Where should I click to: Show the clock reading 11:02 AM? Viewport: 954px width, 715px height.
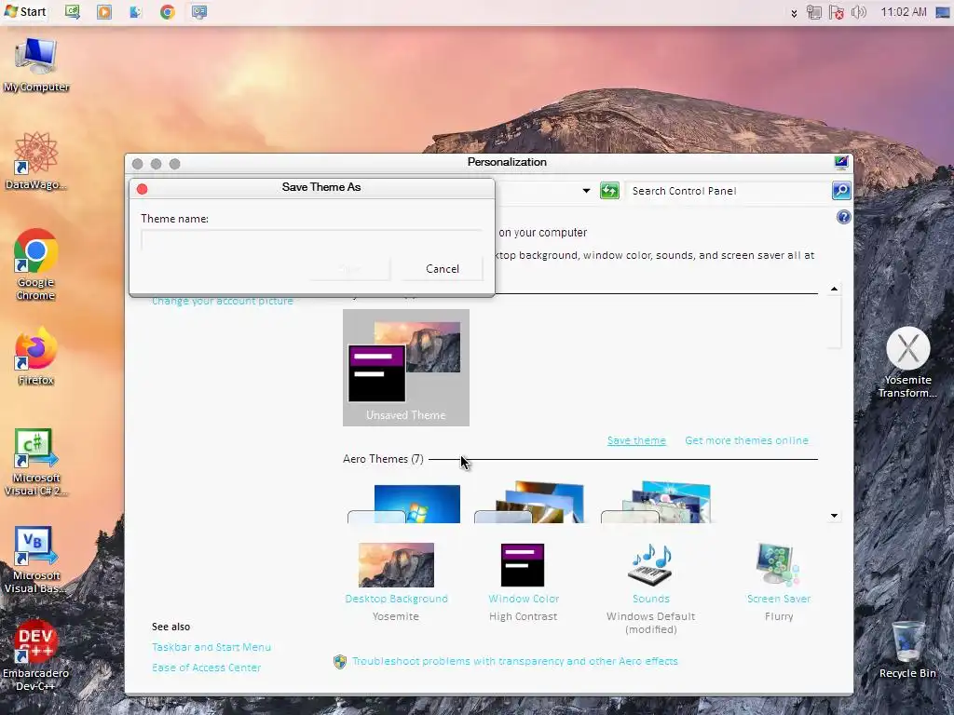coord(904,12)
